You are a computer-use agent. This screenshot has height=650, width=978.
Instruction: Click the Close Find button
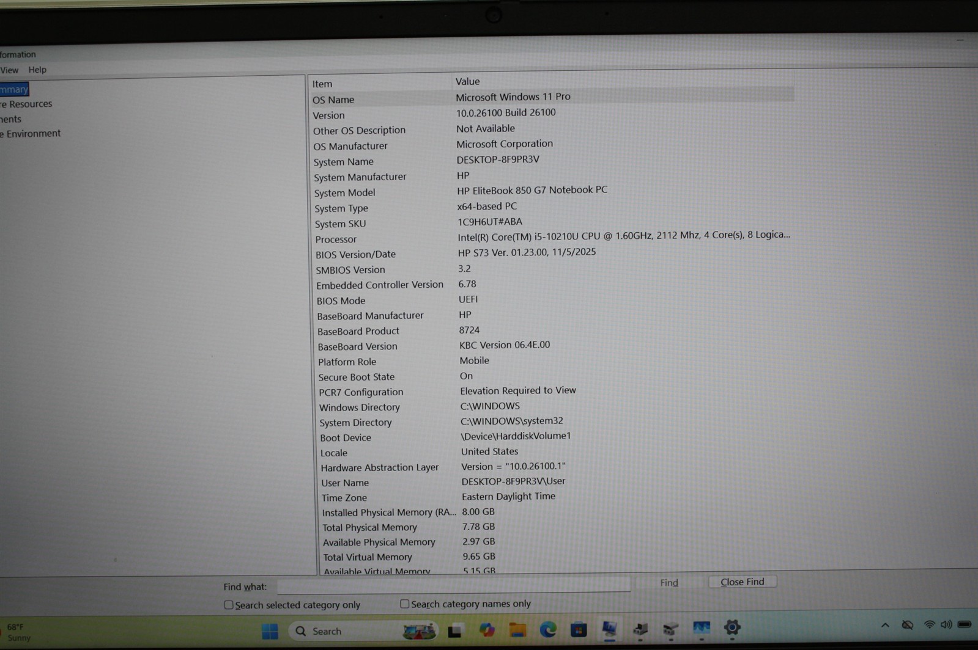[x=743, y=582]
